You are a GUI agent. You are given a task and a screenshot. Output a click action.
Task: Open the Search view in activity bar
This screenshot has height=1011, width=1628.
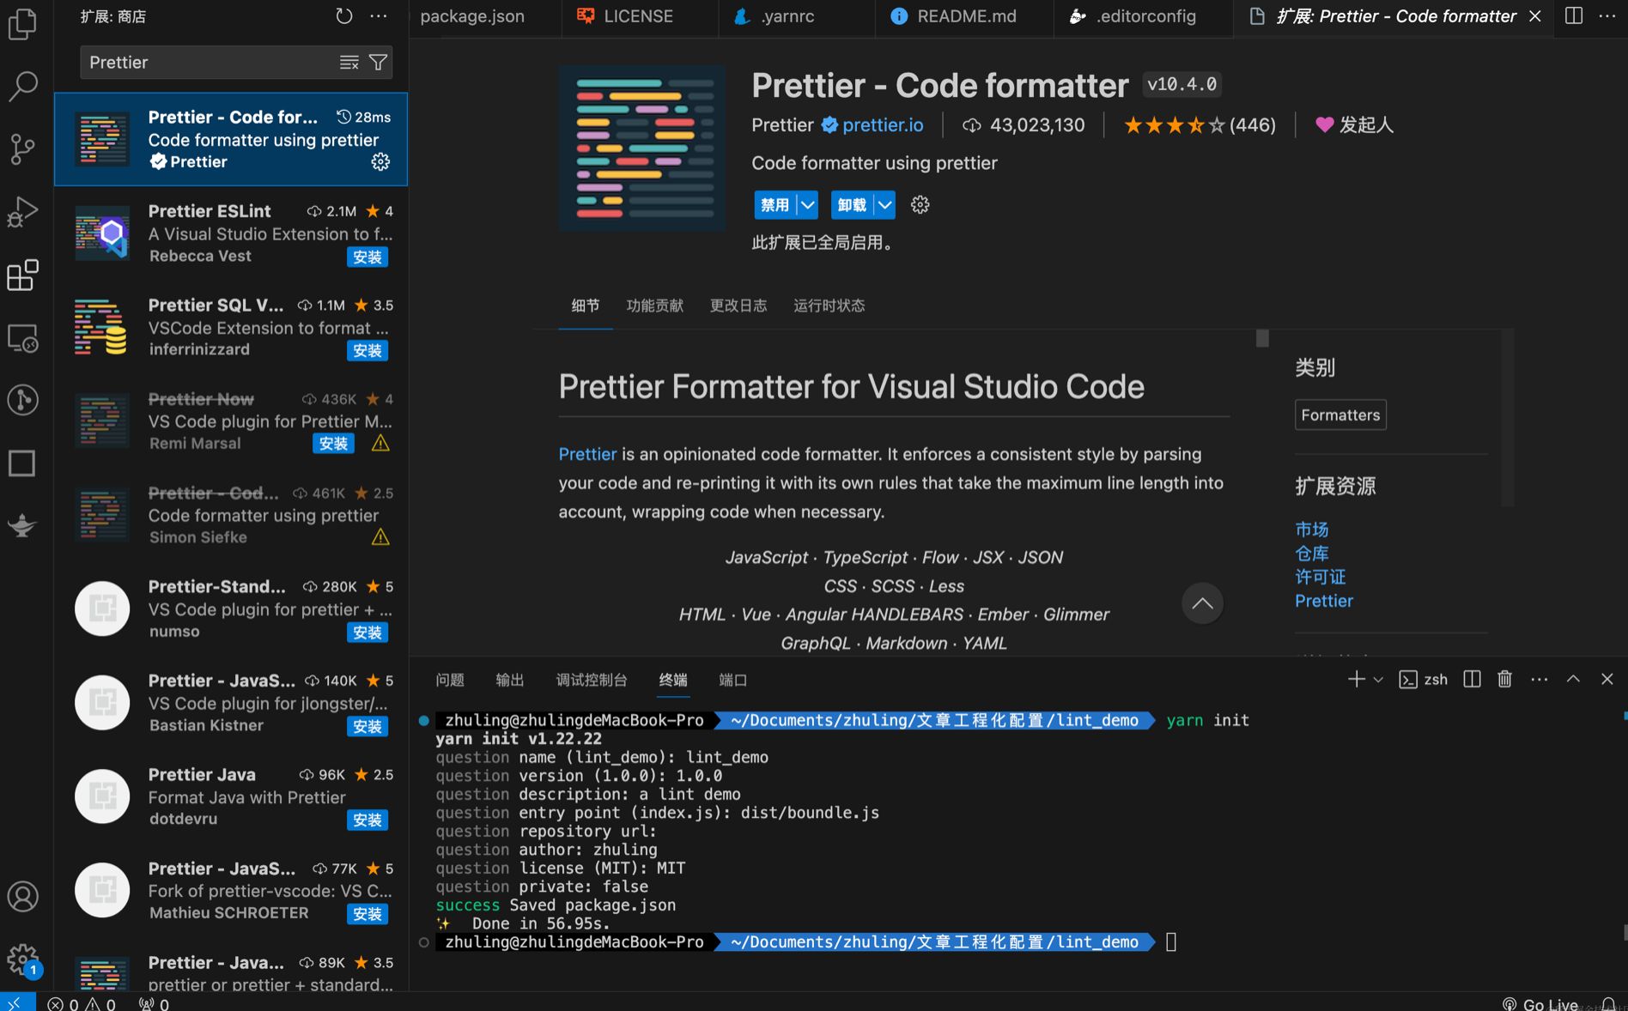point(22,86)
